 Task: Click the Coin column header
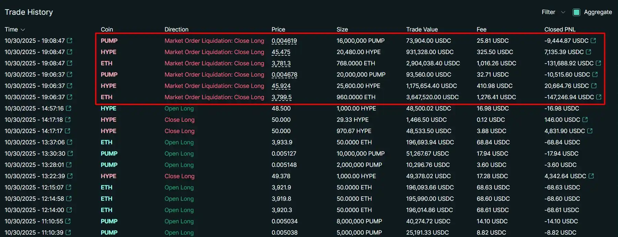(107, 29)
